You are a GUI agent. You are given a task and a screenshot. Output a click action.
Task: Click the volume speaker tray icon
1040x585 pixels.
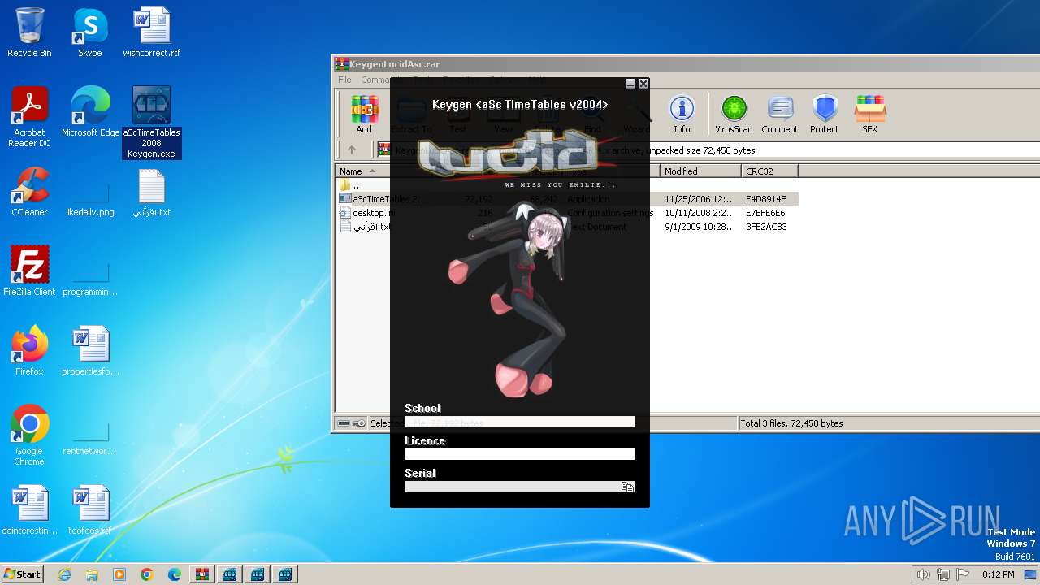pyautogui.click(x=923, y=574)
